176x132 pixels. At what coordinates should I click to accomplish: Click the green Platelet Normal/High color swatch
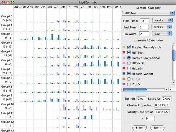click(123, 47)
